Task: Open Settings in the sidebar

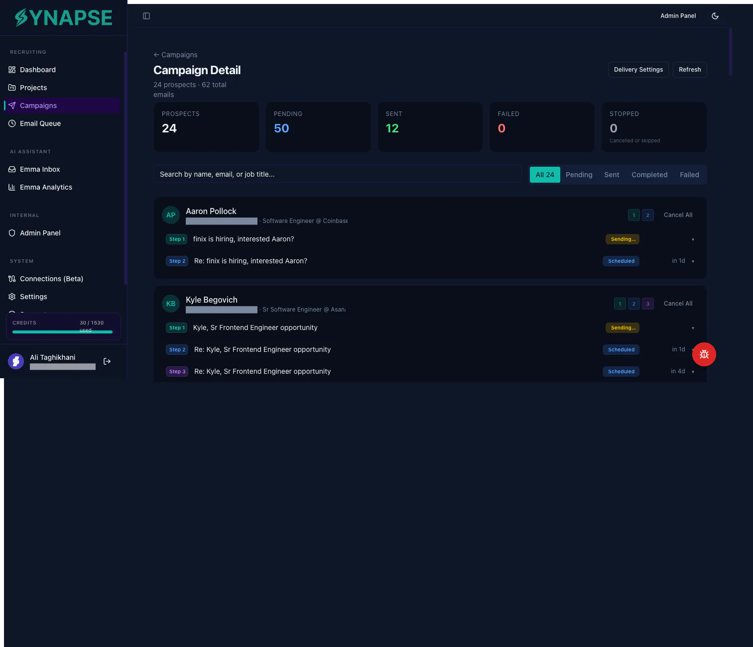Action: tap(62, 297)
